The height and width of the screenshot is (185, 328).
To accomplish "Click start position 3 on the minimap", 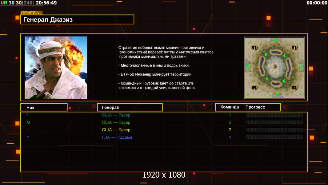I will [294, 88].
